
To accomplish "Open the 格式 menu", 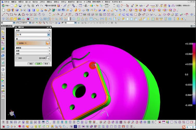I will tap(35, 2).
